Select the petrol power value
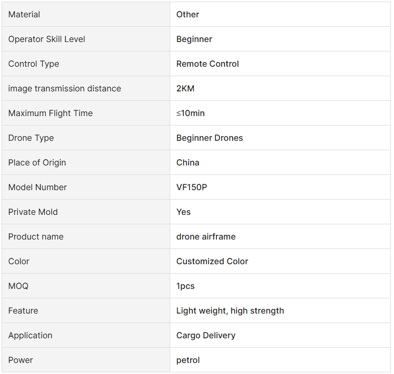Viewport: 394px width, 374px height. coord(188,360)
